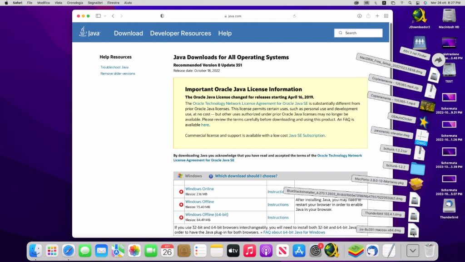Open Troubleshoot Java help link

click(114, 67)
